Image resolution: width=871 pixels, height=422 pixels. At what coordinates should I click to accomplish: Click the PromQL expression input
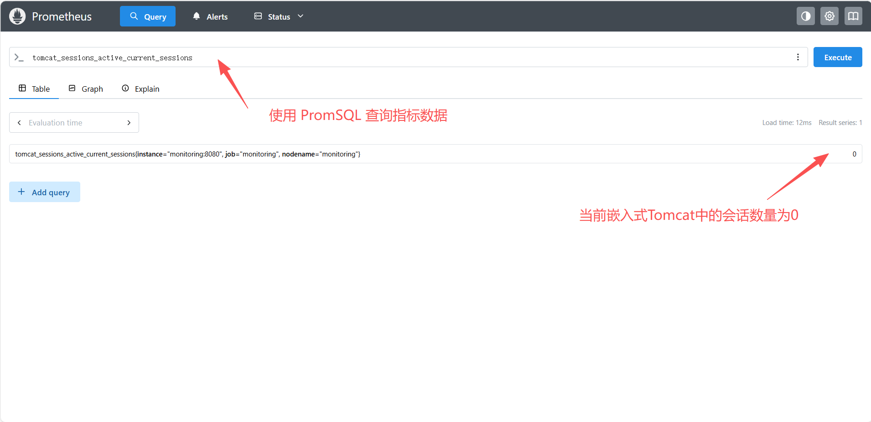[409, 57]
